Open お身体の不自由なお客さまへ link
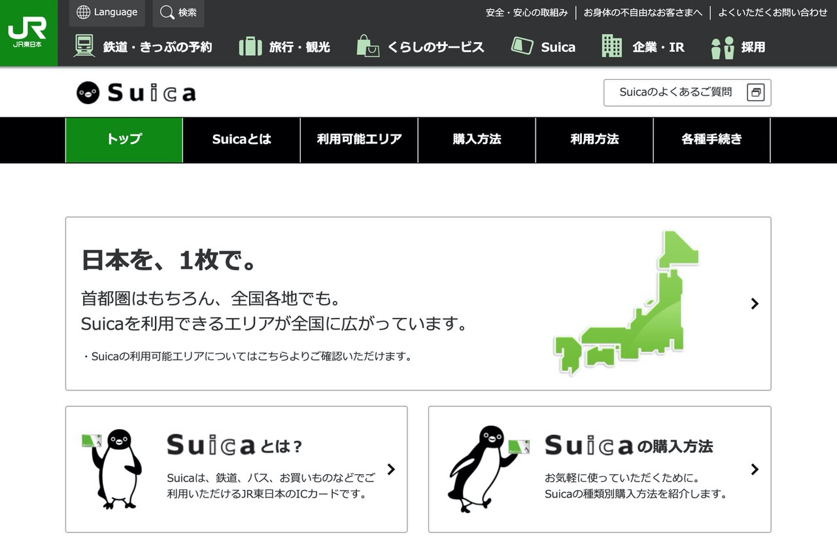This screenshot has height=543, width=837. [x=643, y=12]
